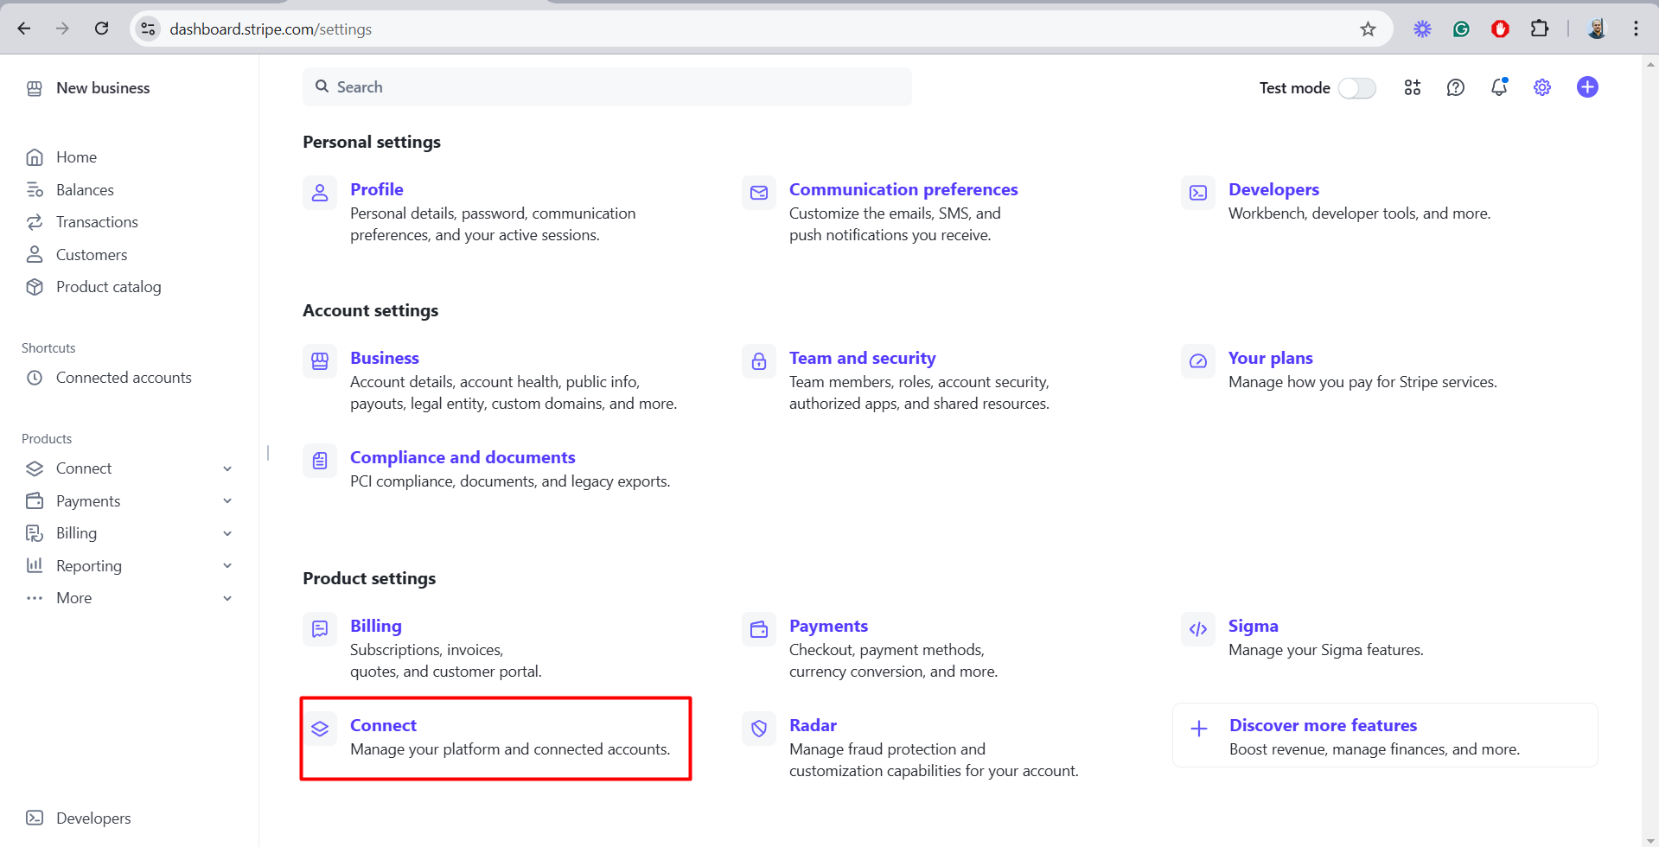Click the blue plus create button

coord(1587,87)
